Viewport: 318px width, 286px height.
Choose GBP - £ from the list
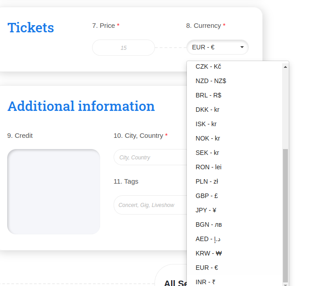tap(207, 196)
